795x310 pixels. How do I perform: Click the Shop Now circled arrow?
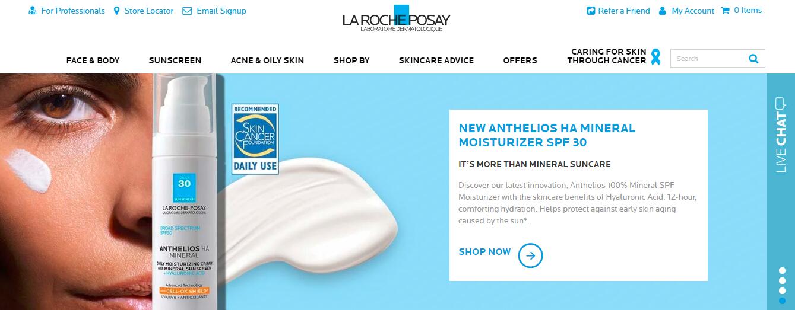(530, 255)
